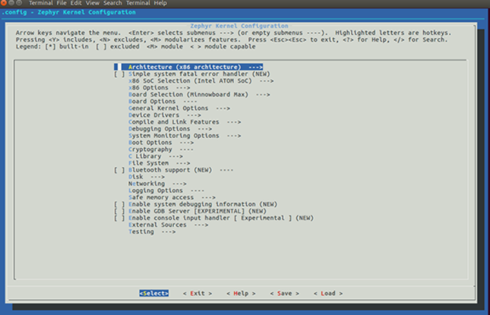
Task: Toggle Enable console input handler checkbox
Action: click(119, 218)
